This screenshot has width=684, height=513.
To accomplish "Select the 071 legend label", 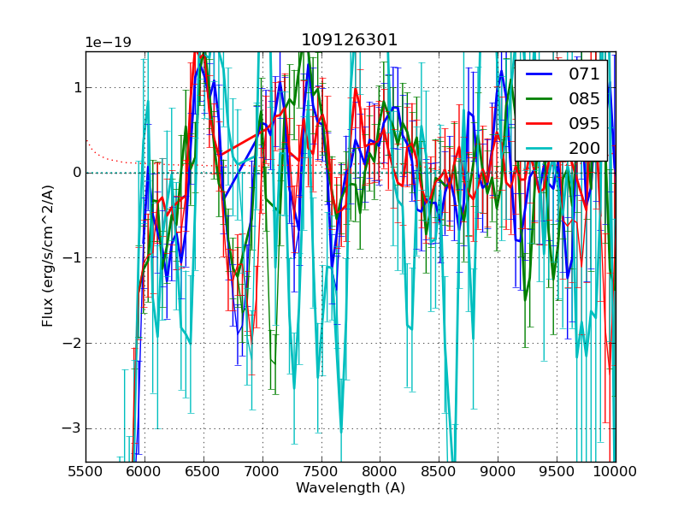I will [584, 74].
